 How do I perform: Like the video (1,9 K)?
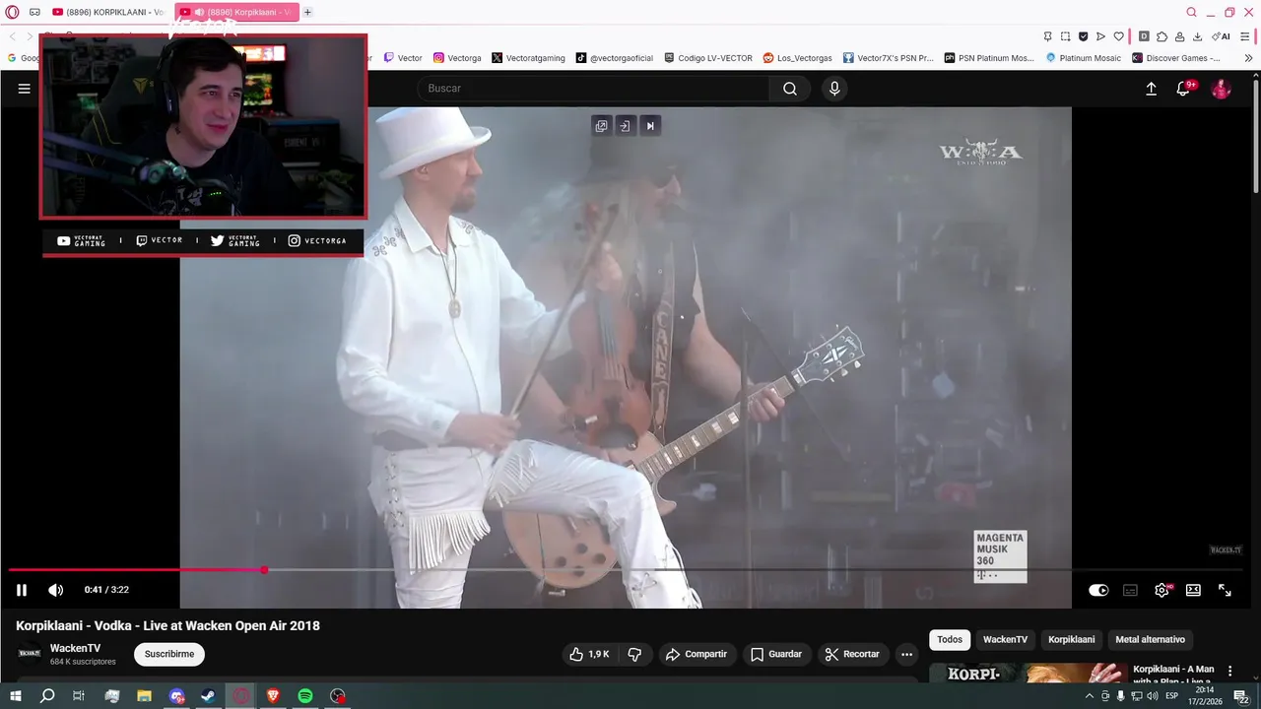589,654
